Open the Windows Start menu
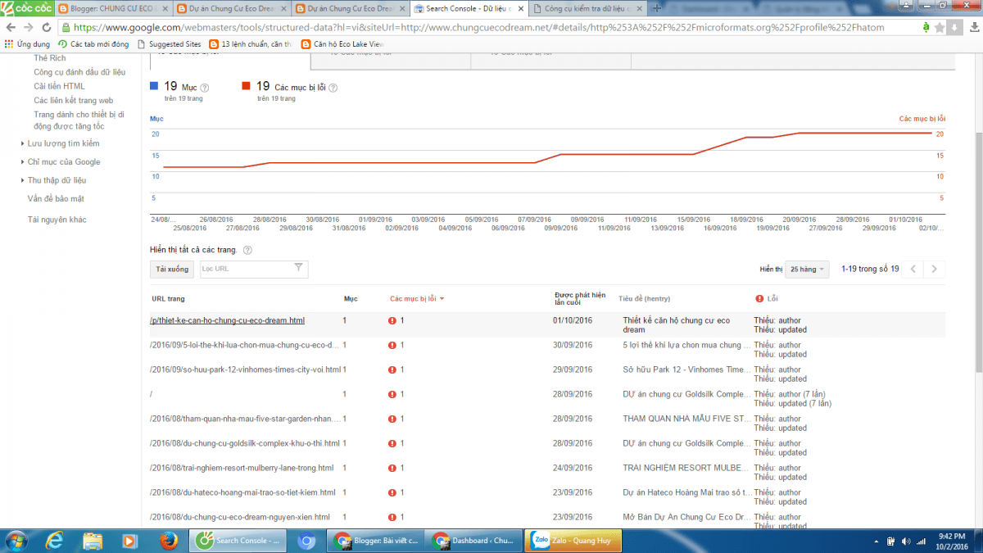This screenshot has height=553, width=983. coord(16,541)
